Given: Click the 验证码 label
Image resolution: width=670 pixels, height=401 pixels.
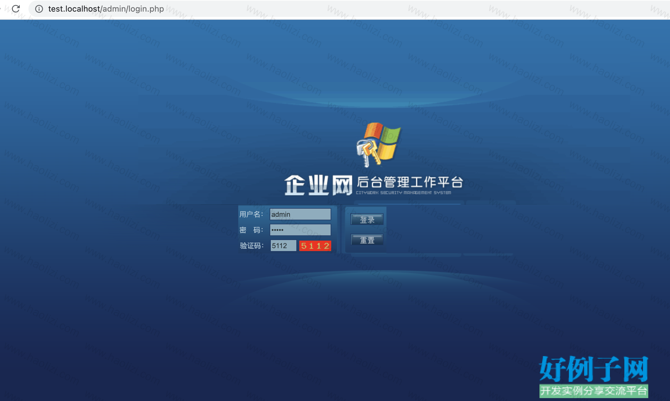Looking at the screenshot, I should pos(252,246).
